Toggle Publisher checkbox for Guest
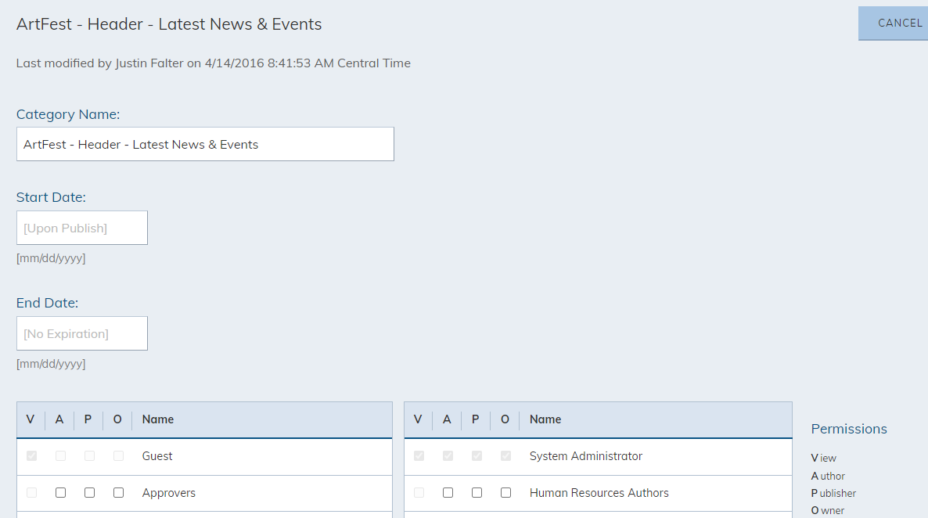The width and height of the screenshot is (928, 518). point(89,456)
